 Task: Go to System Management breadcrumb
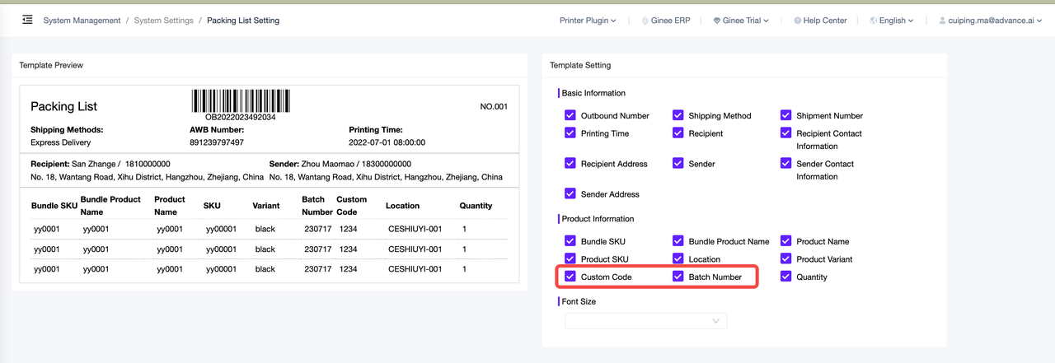[82, 21]
